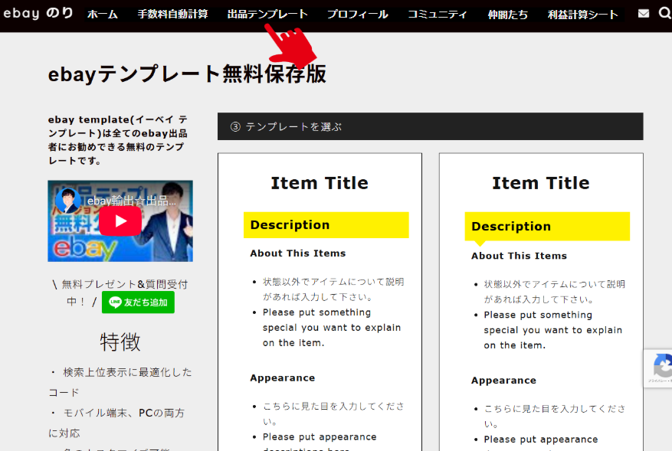672x451 pixels.
Task: Open the 手数料自動計算 menu item
Action: pyautogui.click(x=172, y=15)
